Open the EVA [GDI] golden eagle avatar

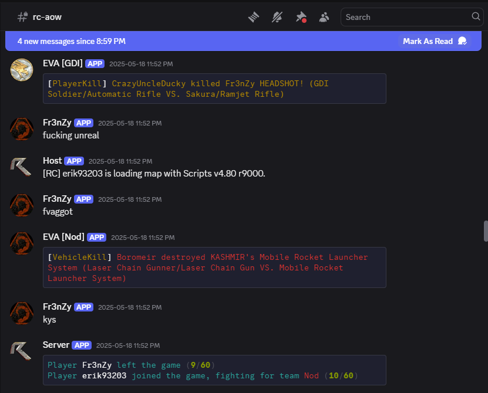coord(22,70)
